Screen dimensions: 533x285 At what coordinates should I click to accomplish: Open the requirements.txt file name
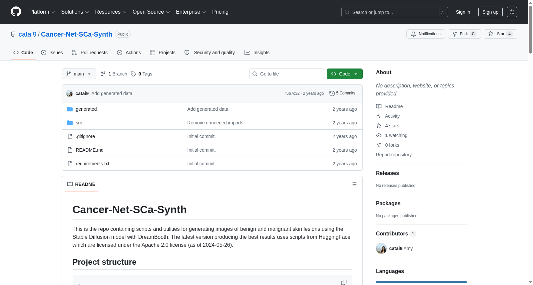point(93,164)
